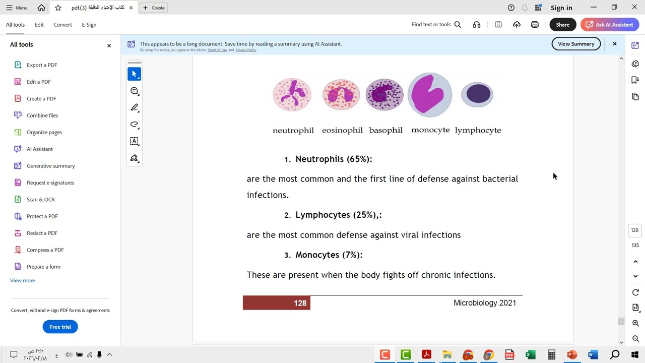Open the Home screen
The height and width of the screenshot is (363, 645).
41,8
